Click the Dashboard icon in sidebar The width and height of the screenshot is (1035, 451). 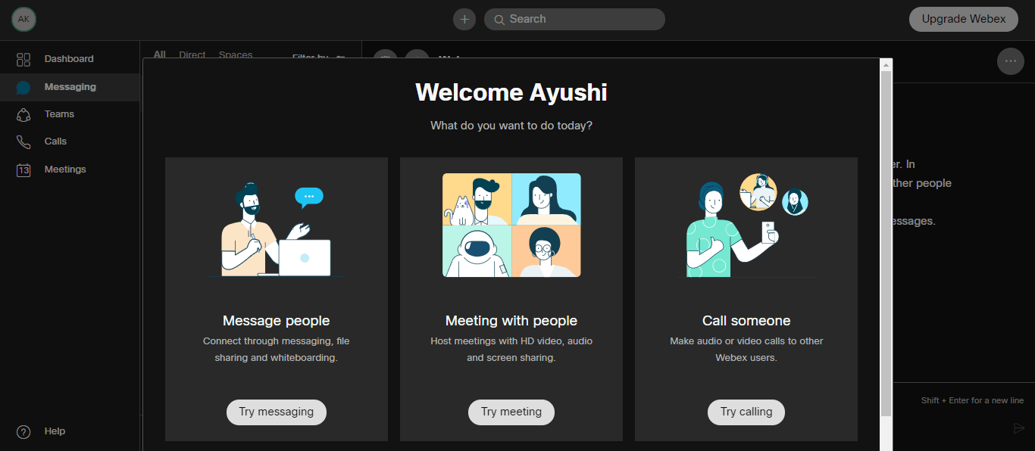23,59
